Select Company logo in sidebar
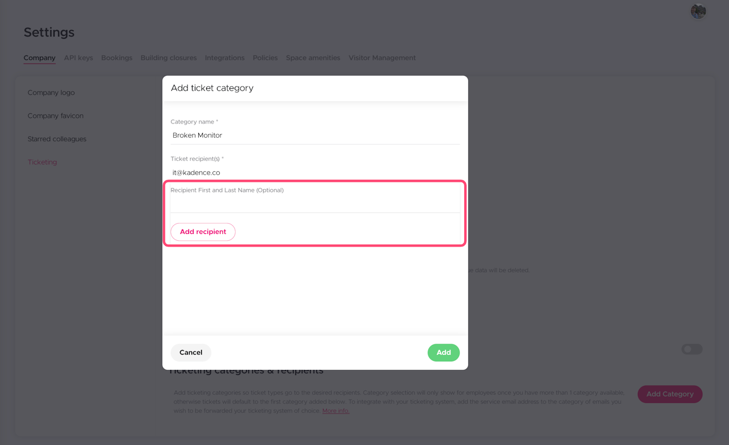This screenshot has height=445, width=729. click(x=51, y=93)
